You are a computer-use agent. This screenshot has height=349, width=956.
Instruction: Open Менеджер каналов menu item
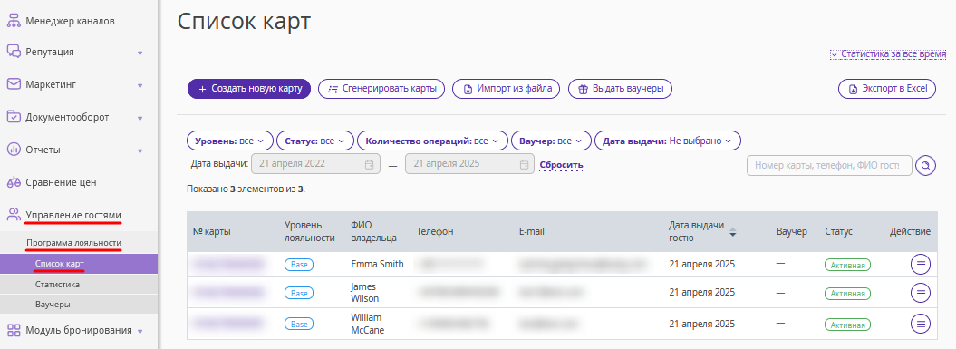[x=70, y=21]
